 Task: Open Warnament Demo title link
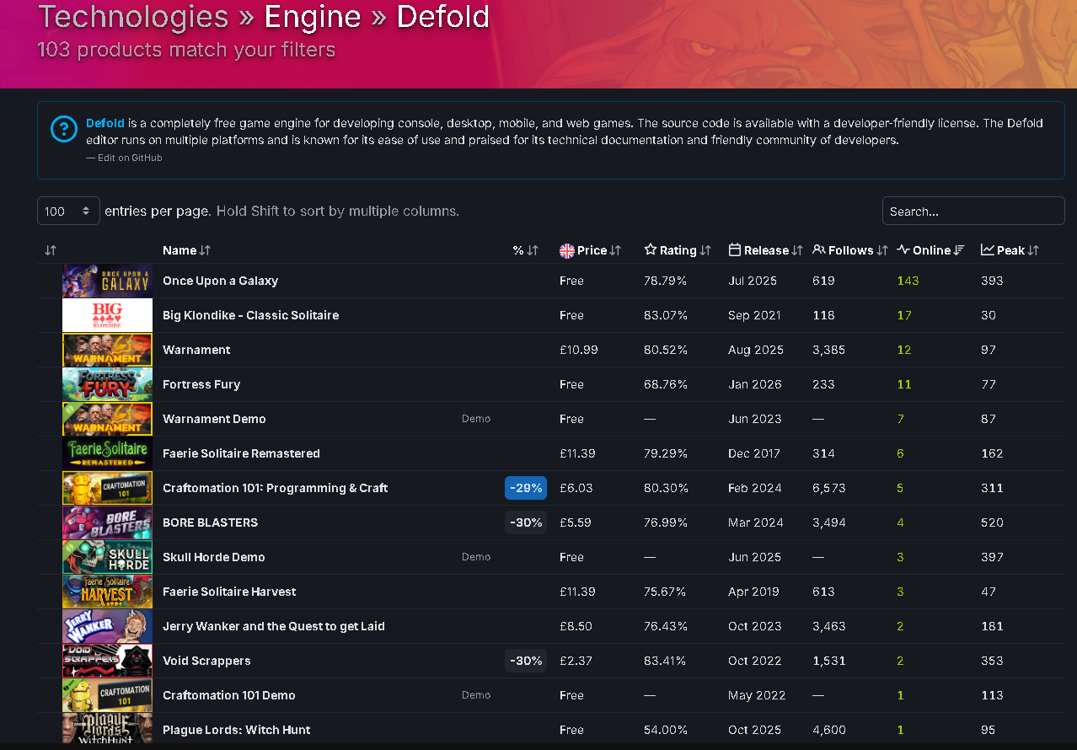pyautogui.click(x=214, y=419)
